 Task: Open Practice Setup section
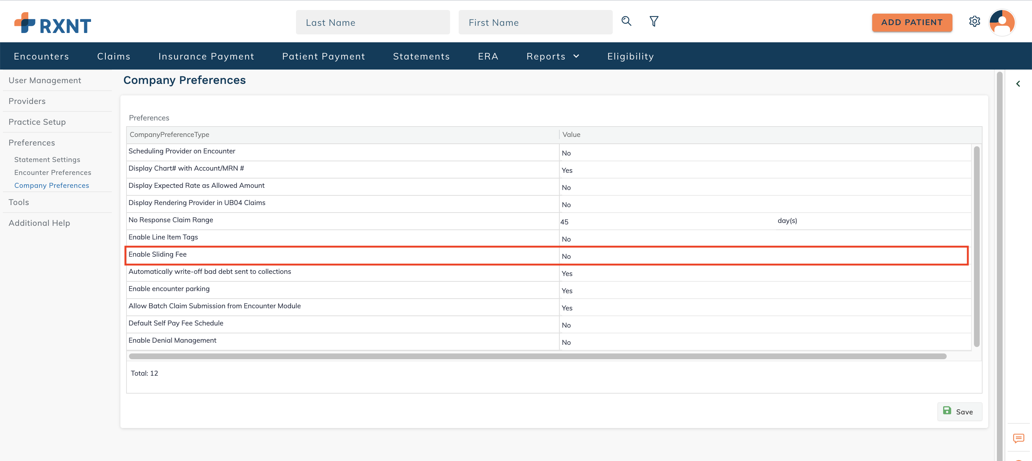(x=37, y=122)
